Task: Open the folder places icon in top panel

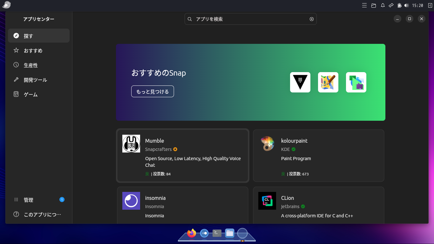Action: pos(374,5)
